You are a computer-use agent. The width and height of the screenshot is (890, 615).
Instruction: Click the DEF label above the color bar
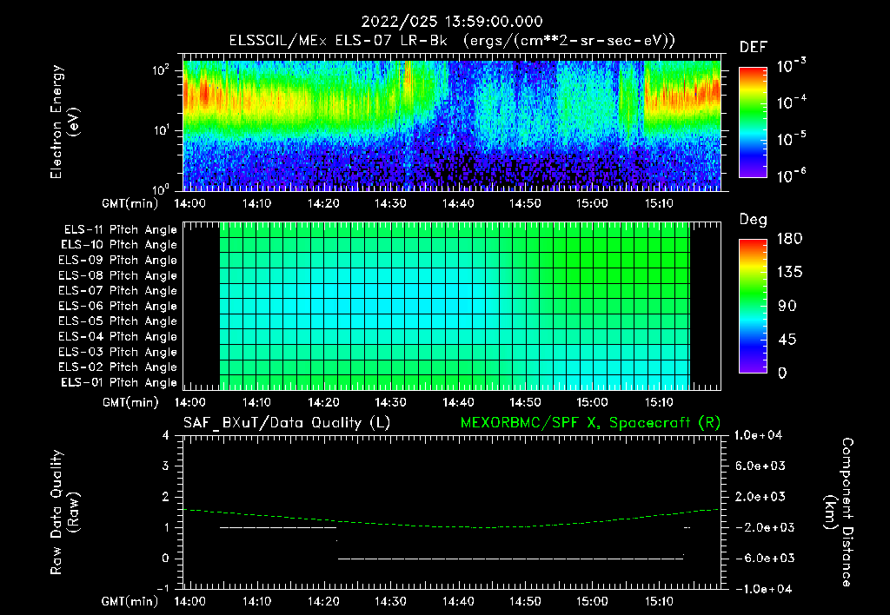tap(754, 47)
